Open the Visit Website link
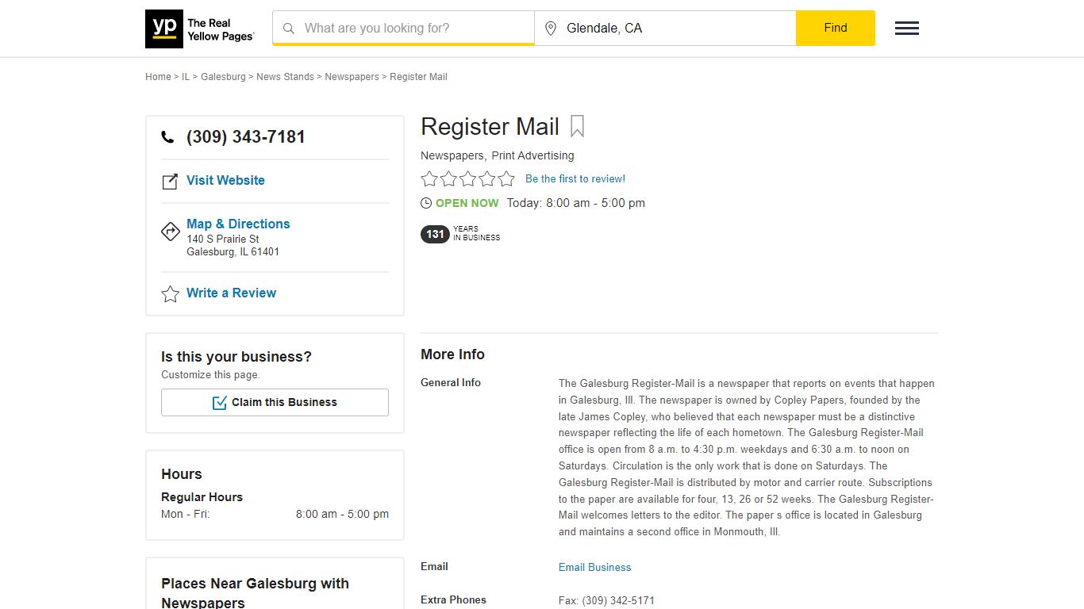 coord(225,180)
